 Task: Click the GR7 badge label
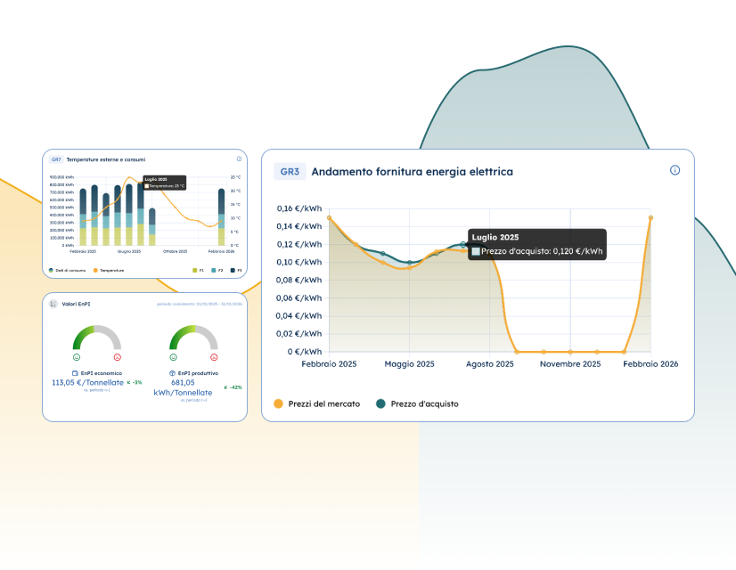pyautogui.click(x=55, y=159)
